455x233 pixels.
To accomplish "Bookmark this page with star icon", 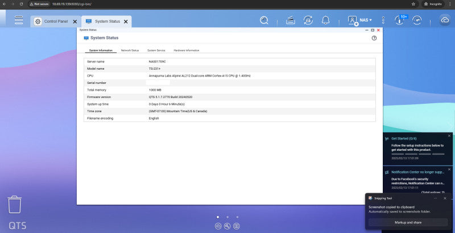I will [413, 4].
